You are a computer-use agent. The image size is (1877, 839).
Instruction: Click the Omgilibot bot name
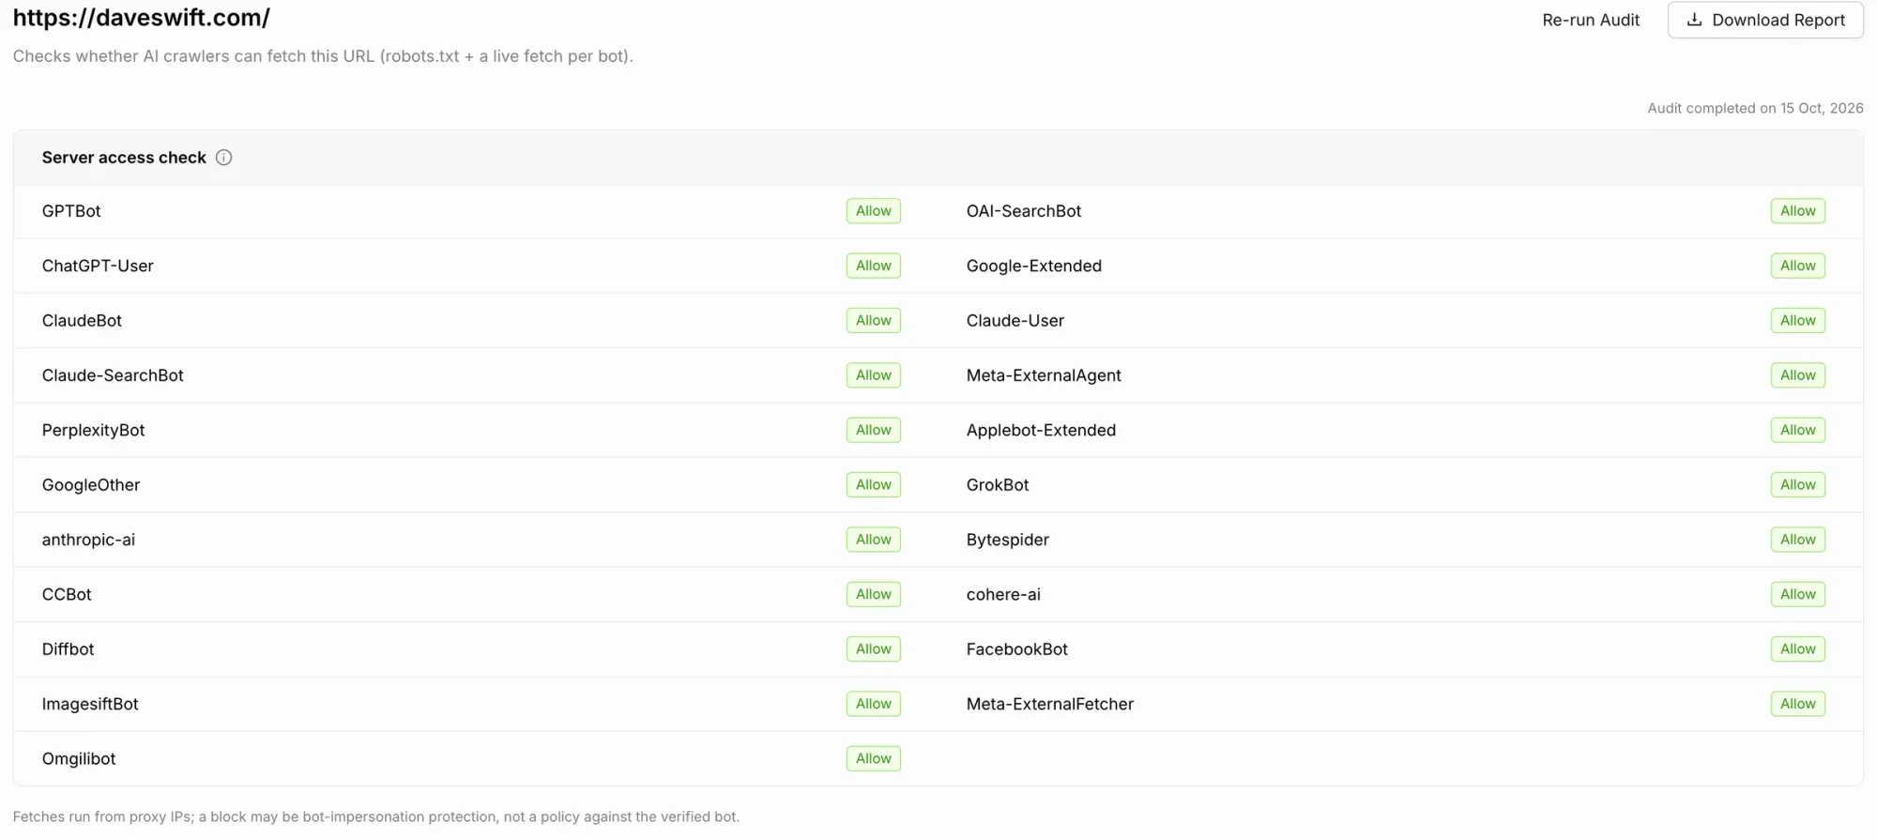click(x=79, y=758)
